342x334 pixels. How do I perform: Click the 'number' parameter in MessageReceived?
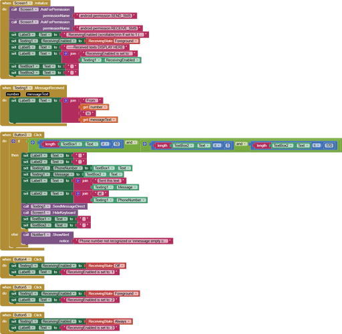(13, 94)
